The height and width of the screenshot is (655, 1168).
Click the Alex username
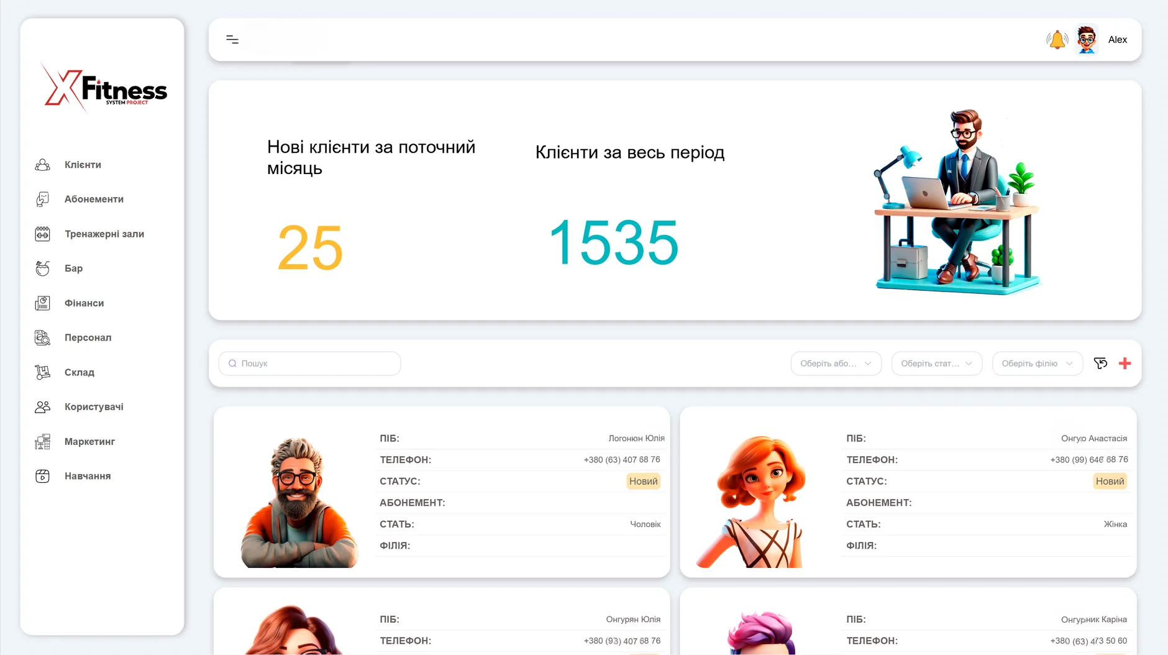pyautogui.click(x=1117, y=40)
